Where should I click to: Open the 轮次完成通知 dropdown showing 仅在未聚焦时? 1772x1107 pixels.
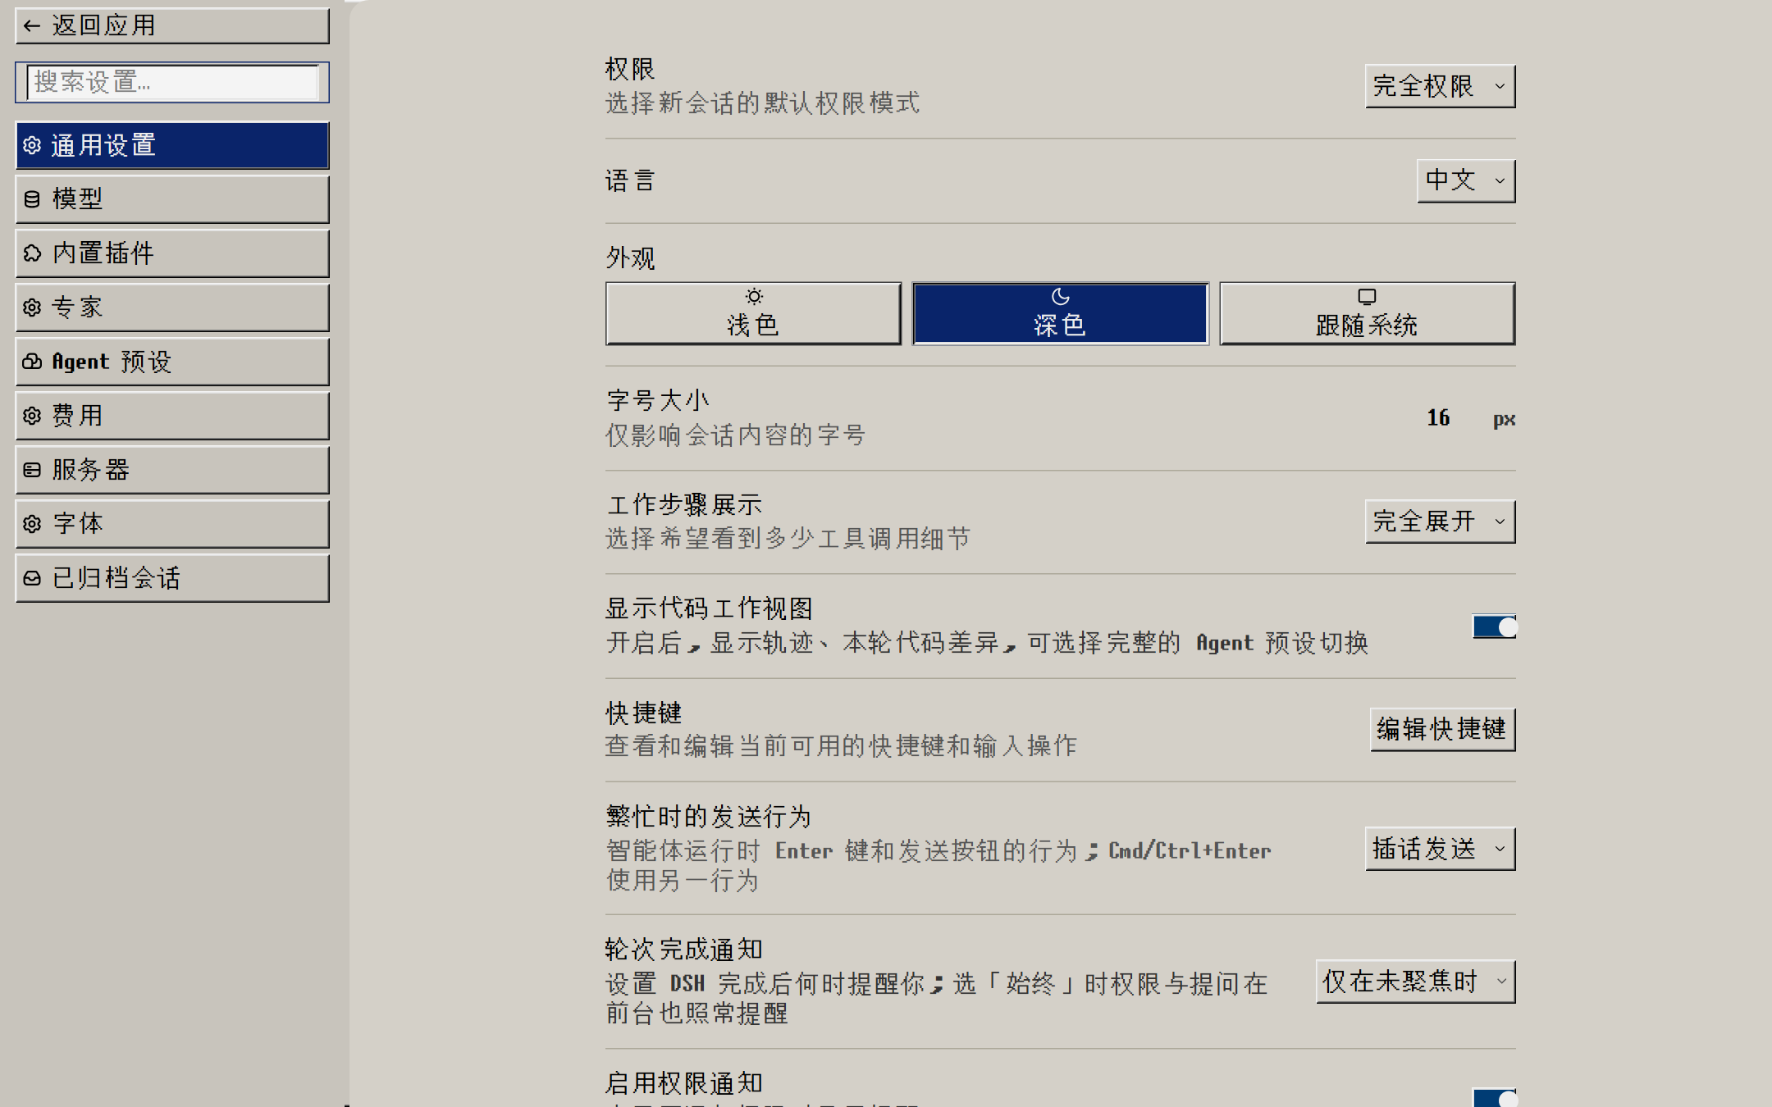point(1415,982)
